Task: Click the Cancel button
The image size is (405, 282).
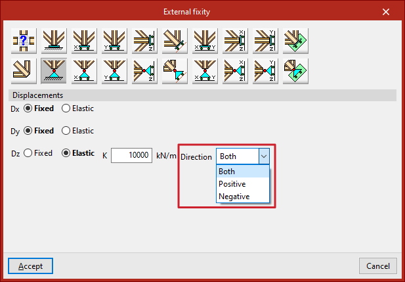Action: [378, 266]
